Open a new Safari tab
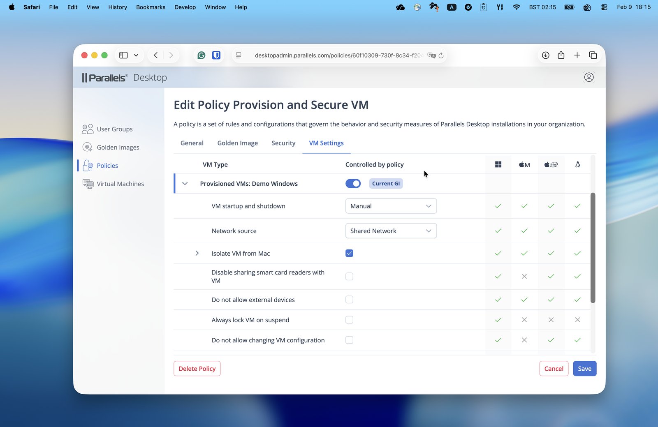This screenshot has height=427, width=658. (577, 55)
